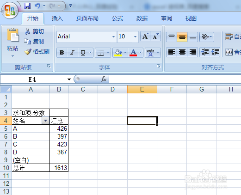
Task: Click inside the formula bar
Action: [x=175, y=79]
